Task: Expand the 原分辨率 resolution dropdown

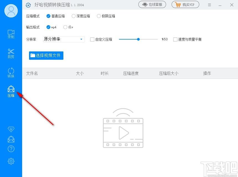Action: coord(64,39)
